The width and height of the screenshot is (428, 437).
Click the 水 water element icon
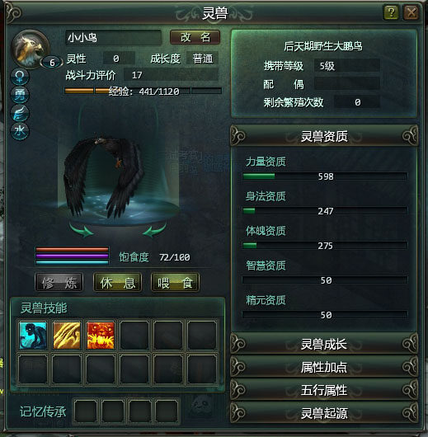20,131
